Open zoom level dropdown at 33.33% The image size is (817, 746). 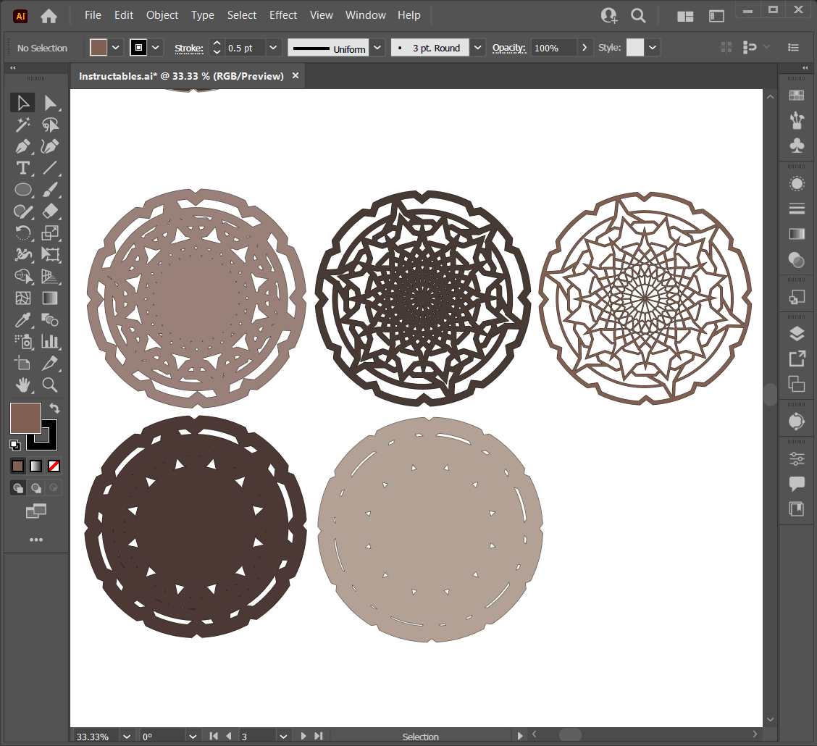pyautogui.click(x=127, y=736)
